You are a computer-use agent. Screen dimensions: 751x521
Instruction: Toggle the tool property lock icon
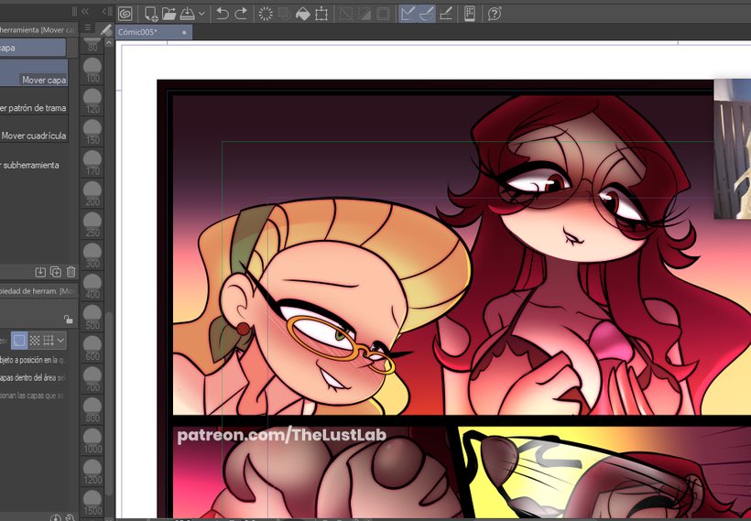click(x=68, y=319)
